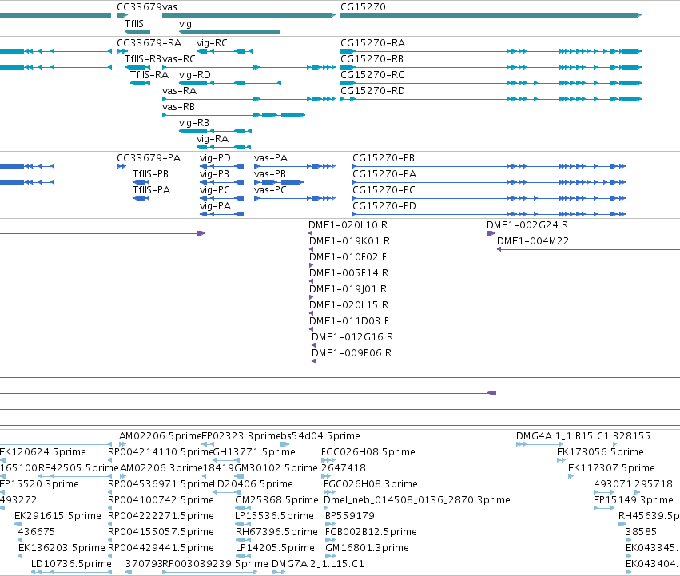The image size is (680, 576).
Task: Select the vig-RB transcript label
Action: point(194,123)
